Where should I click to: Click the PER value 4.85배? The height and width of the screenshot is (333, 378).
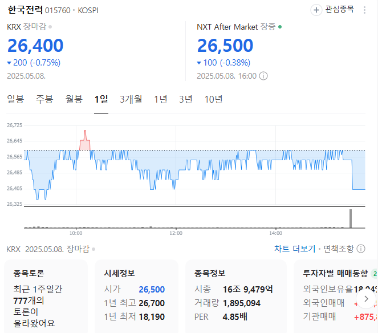pos(235,317)
